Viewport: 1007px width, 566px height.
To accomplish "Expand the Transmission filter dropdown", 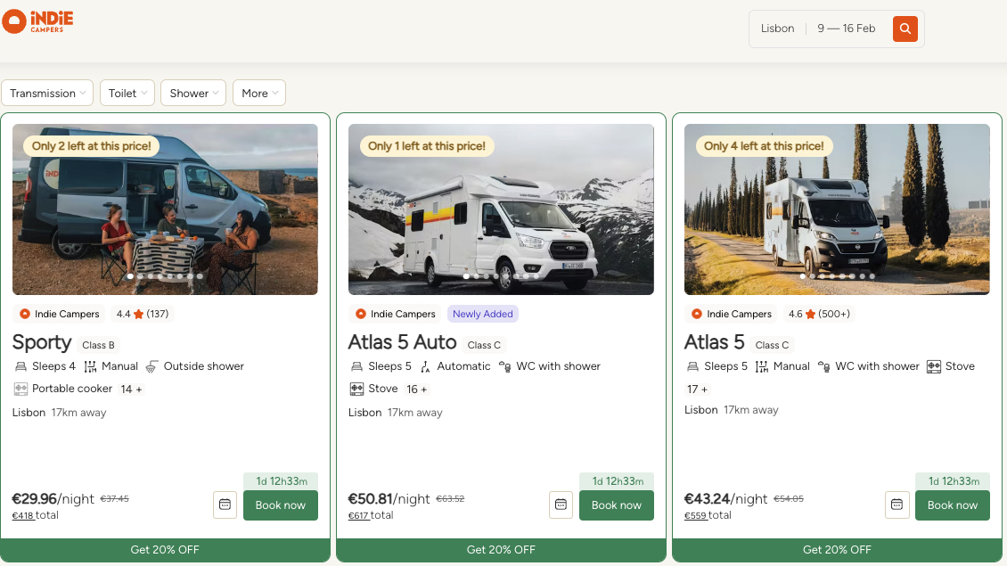I will [48, 93].
